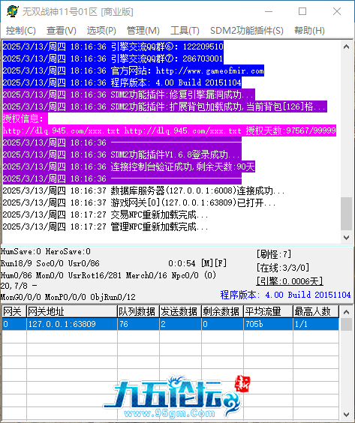The height and width of the screenshot is (423, 355).
Task: Click log line 连接控制台验证成功
Action: [129, 166]
